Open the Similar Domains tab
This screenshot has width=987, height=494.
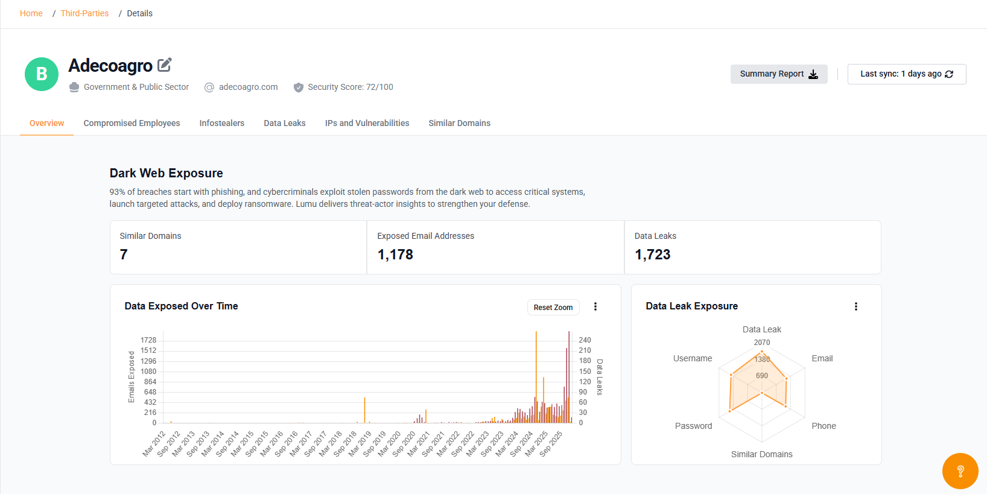[x=459, y=123]
